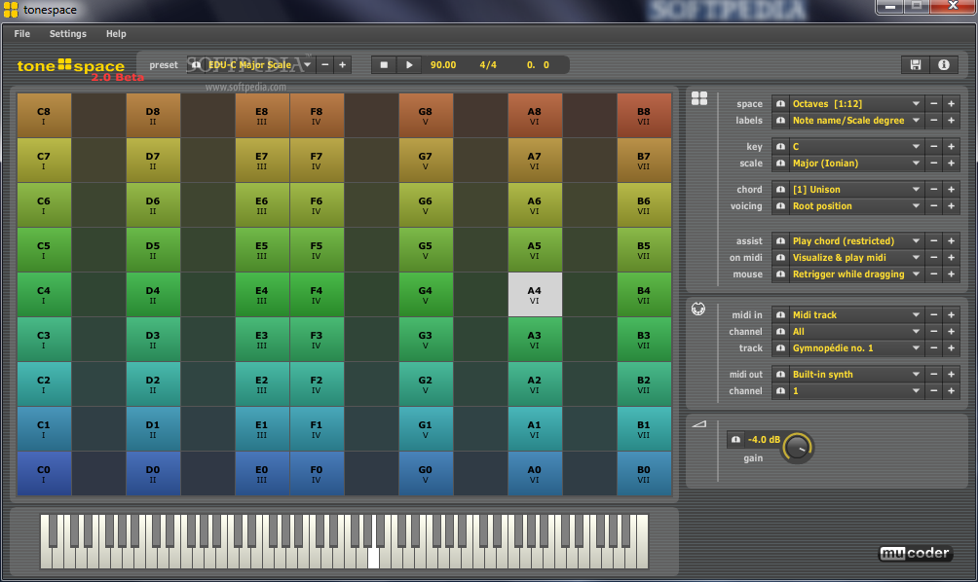The width and height of the screenshot is (978, 582).
Task: Toggle the MIDI learn icon for midi out
Action: pos(780,375)
